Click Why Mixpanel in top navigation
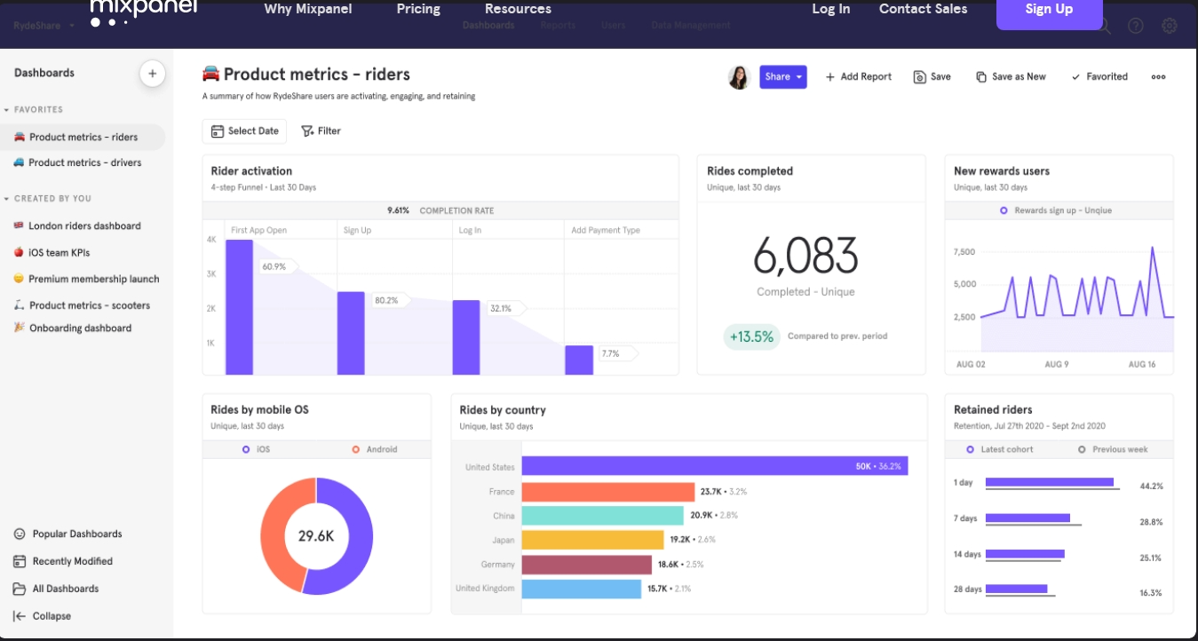The width and height of the screenshot is (1198, 641). [308, 9]
